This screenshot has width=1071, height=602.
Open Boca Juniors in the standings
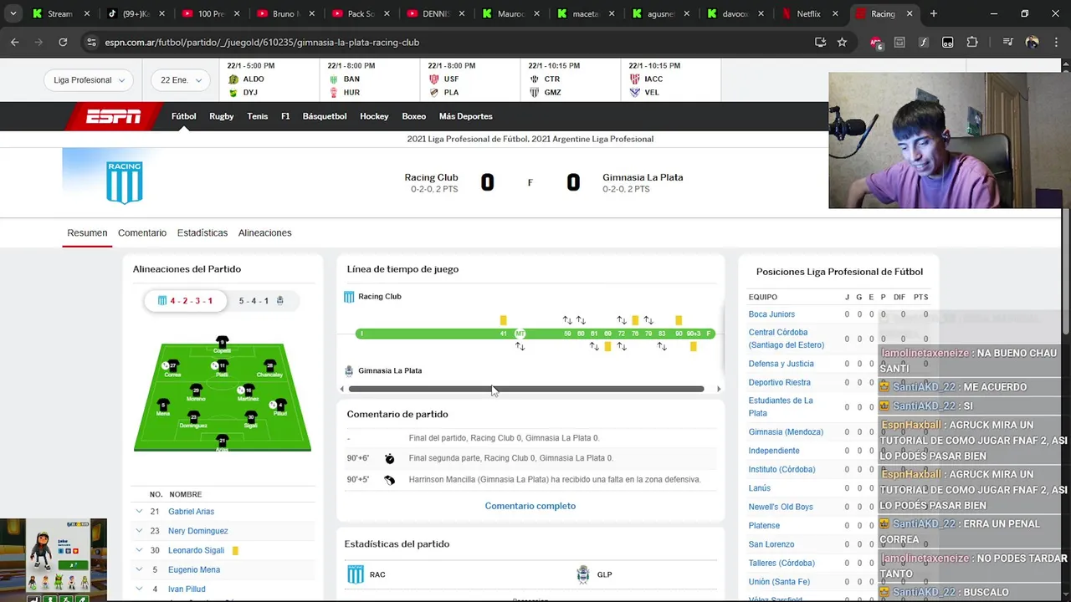coord(771,314)
